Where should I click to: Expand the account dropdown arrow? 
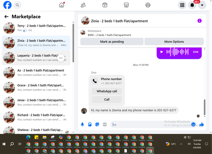tap(202, 5)
